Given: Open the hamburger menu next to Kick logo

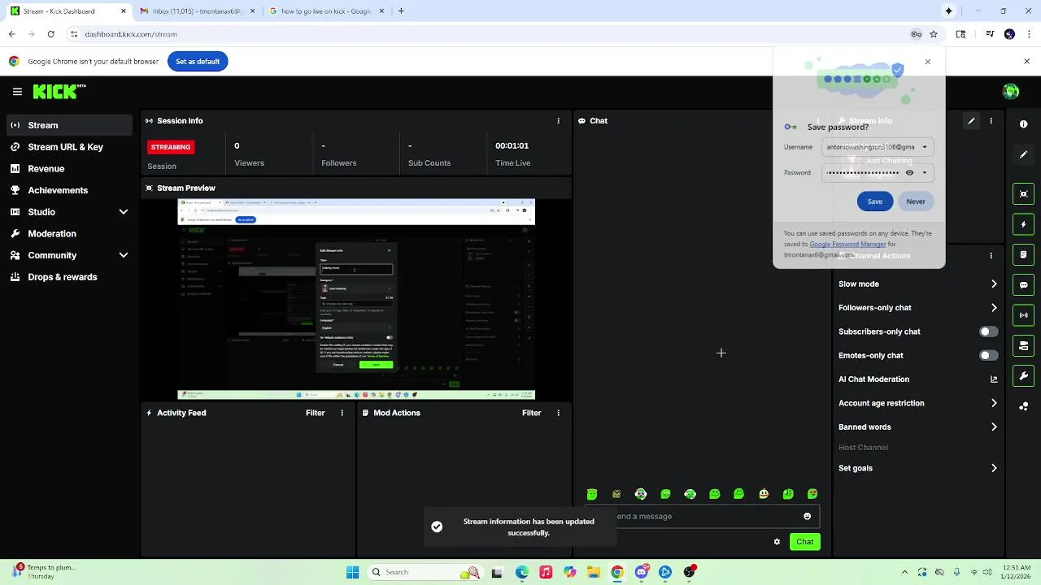Looking at the screenshot, I should [17, 92].
